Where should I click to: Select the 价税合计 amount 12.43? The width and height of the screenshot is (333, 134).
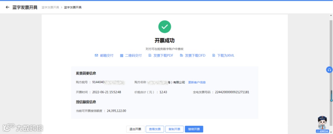(163, 92)
